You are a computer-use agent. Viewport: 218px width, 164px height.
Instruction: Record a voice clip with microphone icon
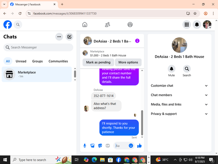point(85,146)
